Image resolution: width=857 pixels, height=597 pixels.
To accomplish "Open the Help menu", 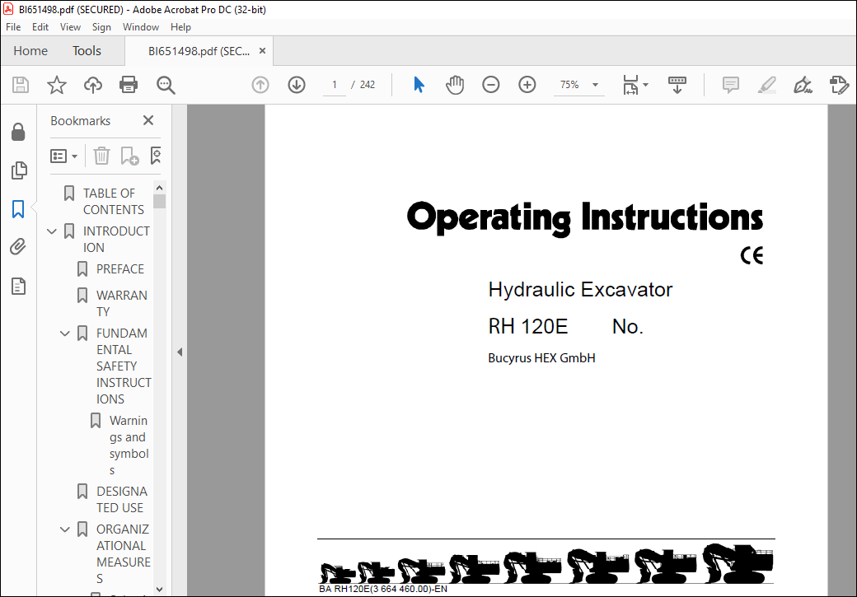I will (180, 27).
